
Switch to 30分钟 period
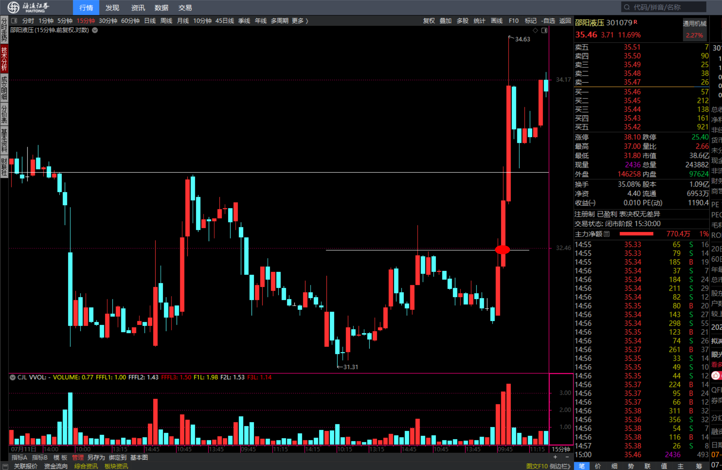tap(108, 21)
